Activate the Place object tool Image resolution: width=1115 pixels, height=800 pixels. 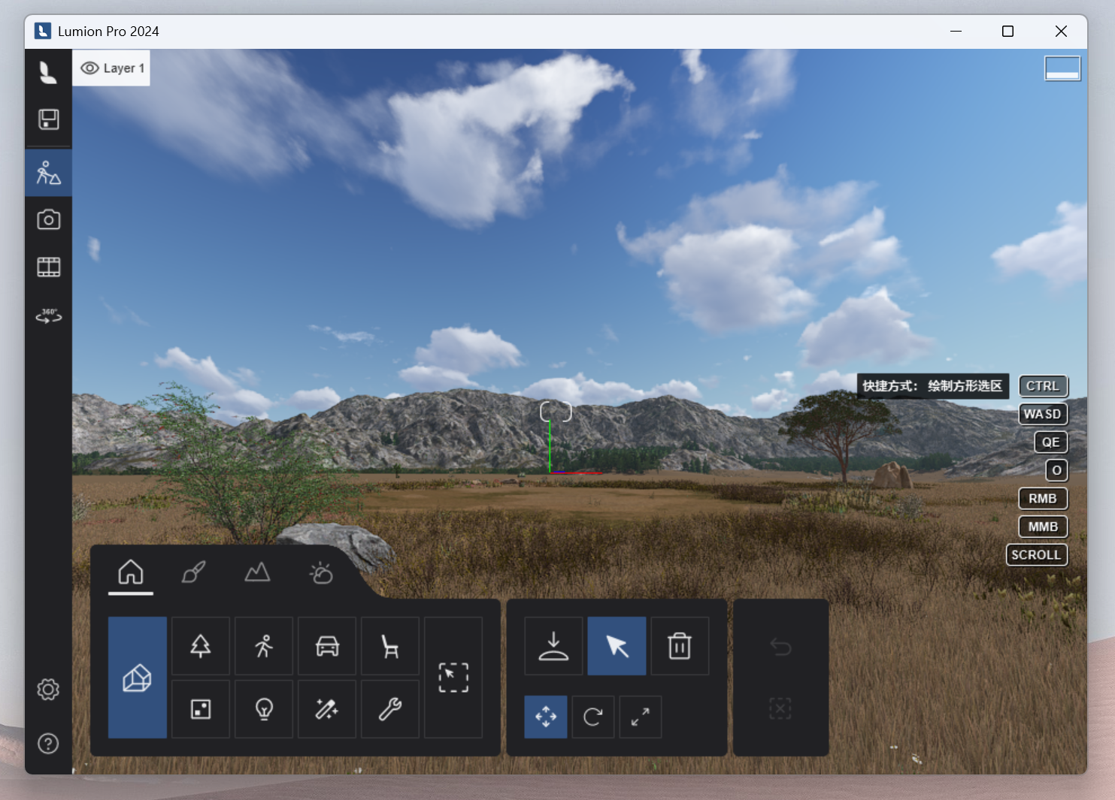(553, 646)
